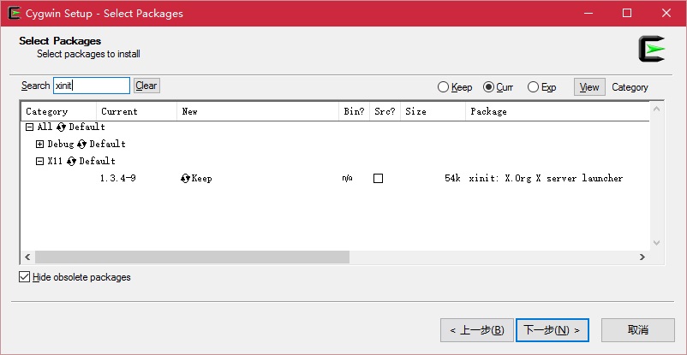Uncheck Hide obsolete packages
687x355 pixels.
point(24,277)
